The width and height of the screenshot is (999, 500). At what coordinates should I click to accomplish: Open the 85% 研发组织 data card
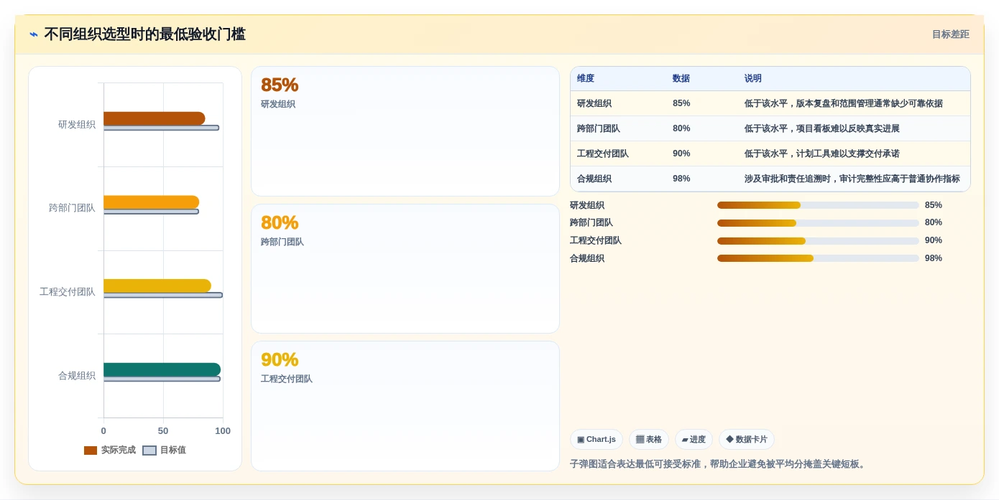coord(405,131)
